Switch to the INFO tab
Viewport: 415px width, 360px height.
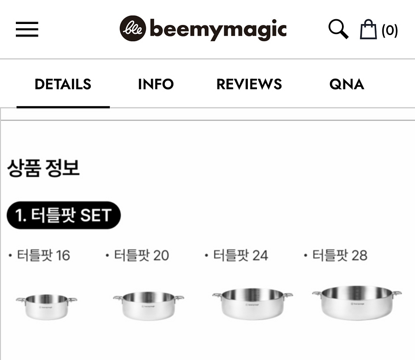tap(156, 84)
